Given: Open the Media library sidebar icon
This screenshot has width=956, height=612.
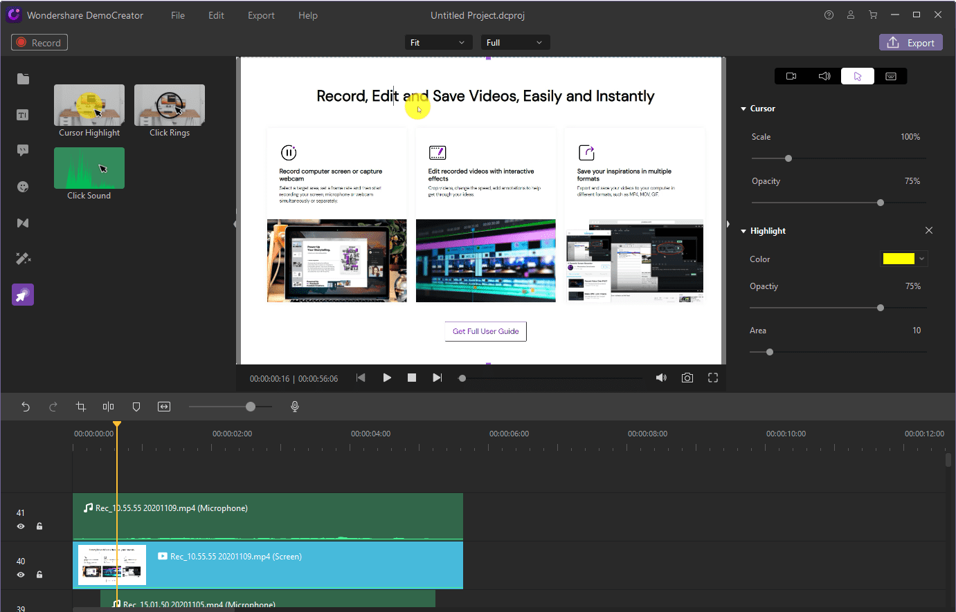Looking at the screenshot, I should pos(23,79).
